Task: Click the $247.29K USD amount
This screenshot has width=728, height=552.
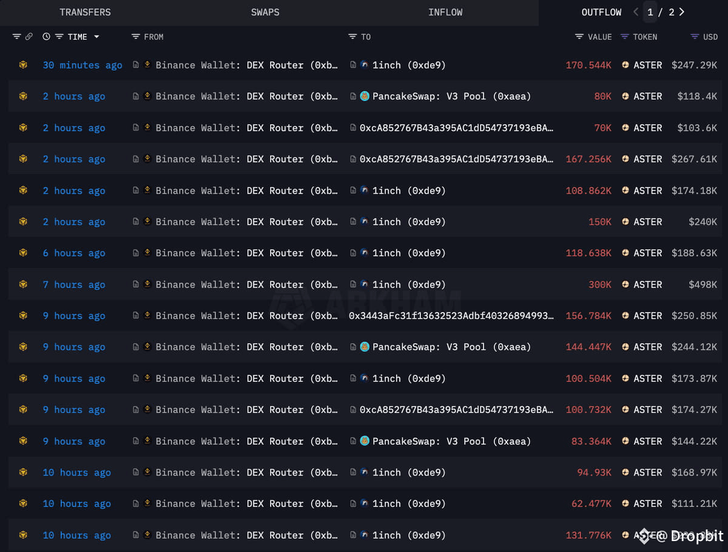Action: [x=694, y=65]
